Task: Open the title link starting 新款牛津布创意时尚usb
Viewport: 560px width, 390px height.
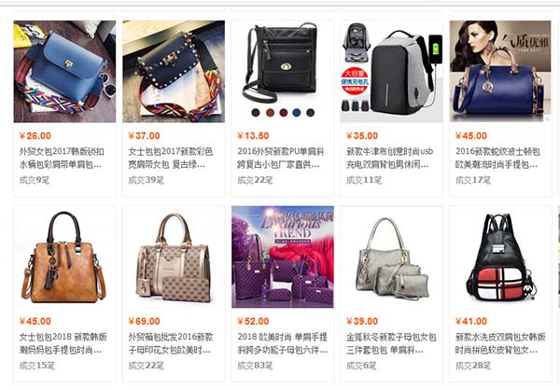Action: click(x=389, y=158)
